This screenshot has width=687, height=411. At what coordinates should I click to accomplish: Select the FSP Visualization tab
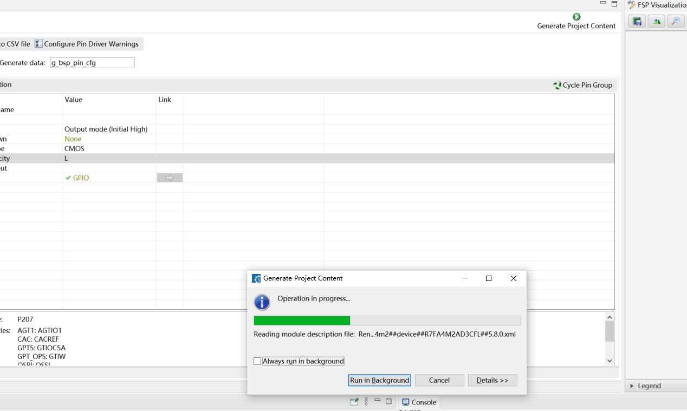point(657,5)
